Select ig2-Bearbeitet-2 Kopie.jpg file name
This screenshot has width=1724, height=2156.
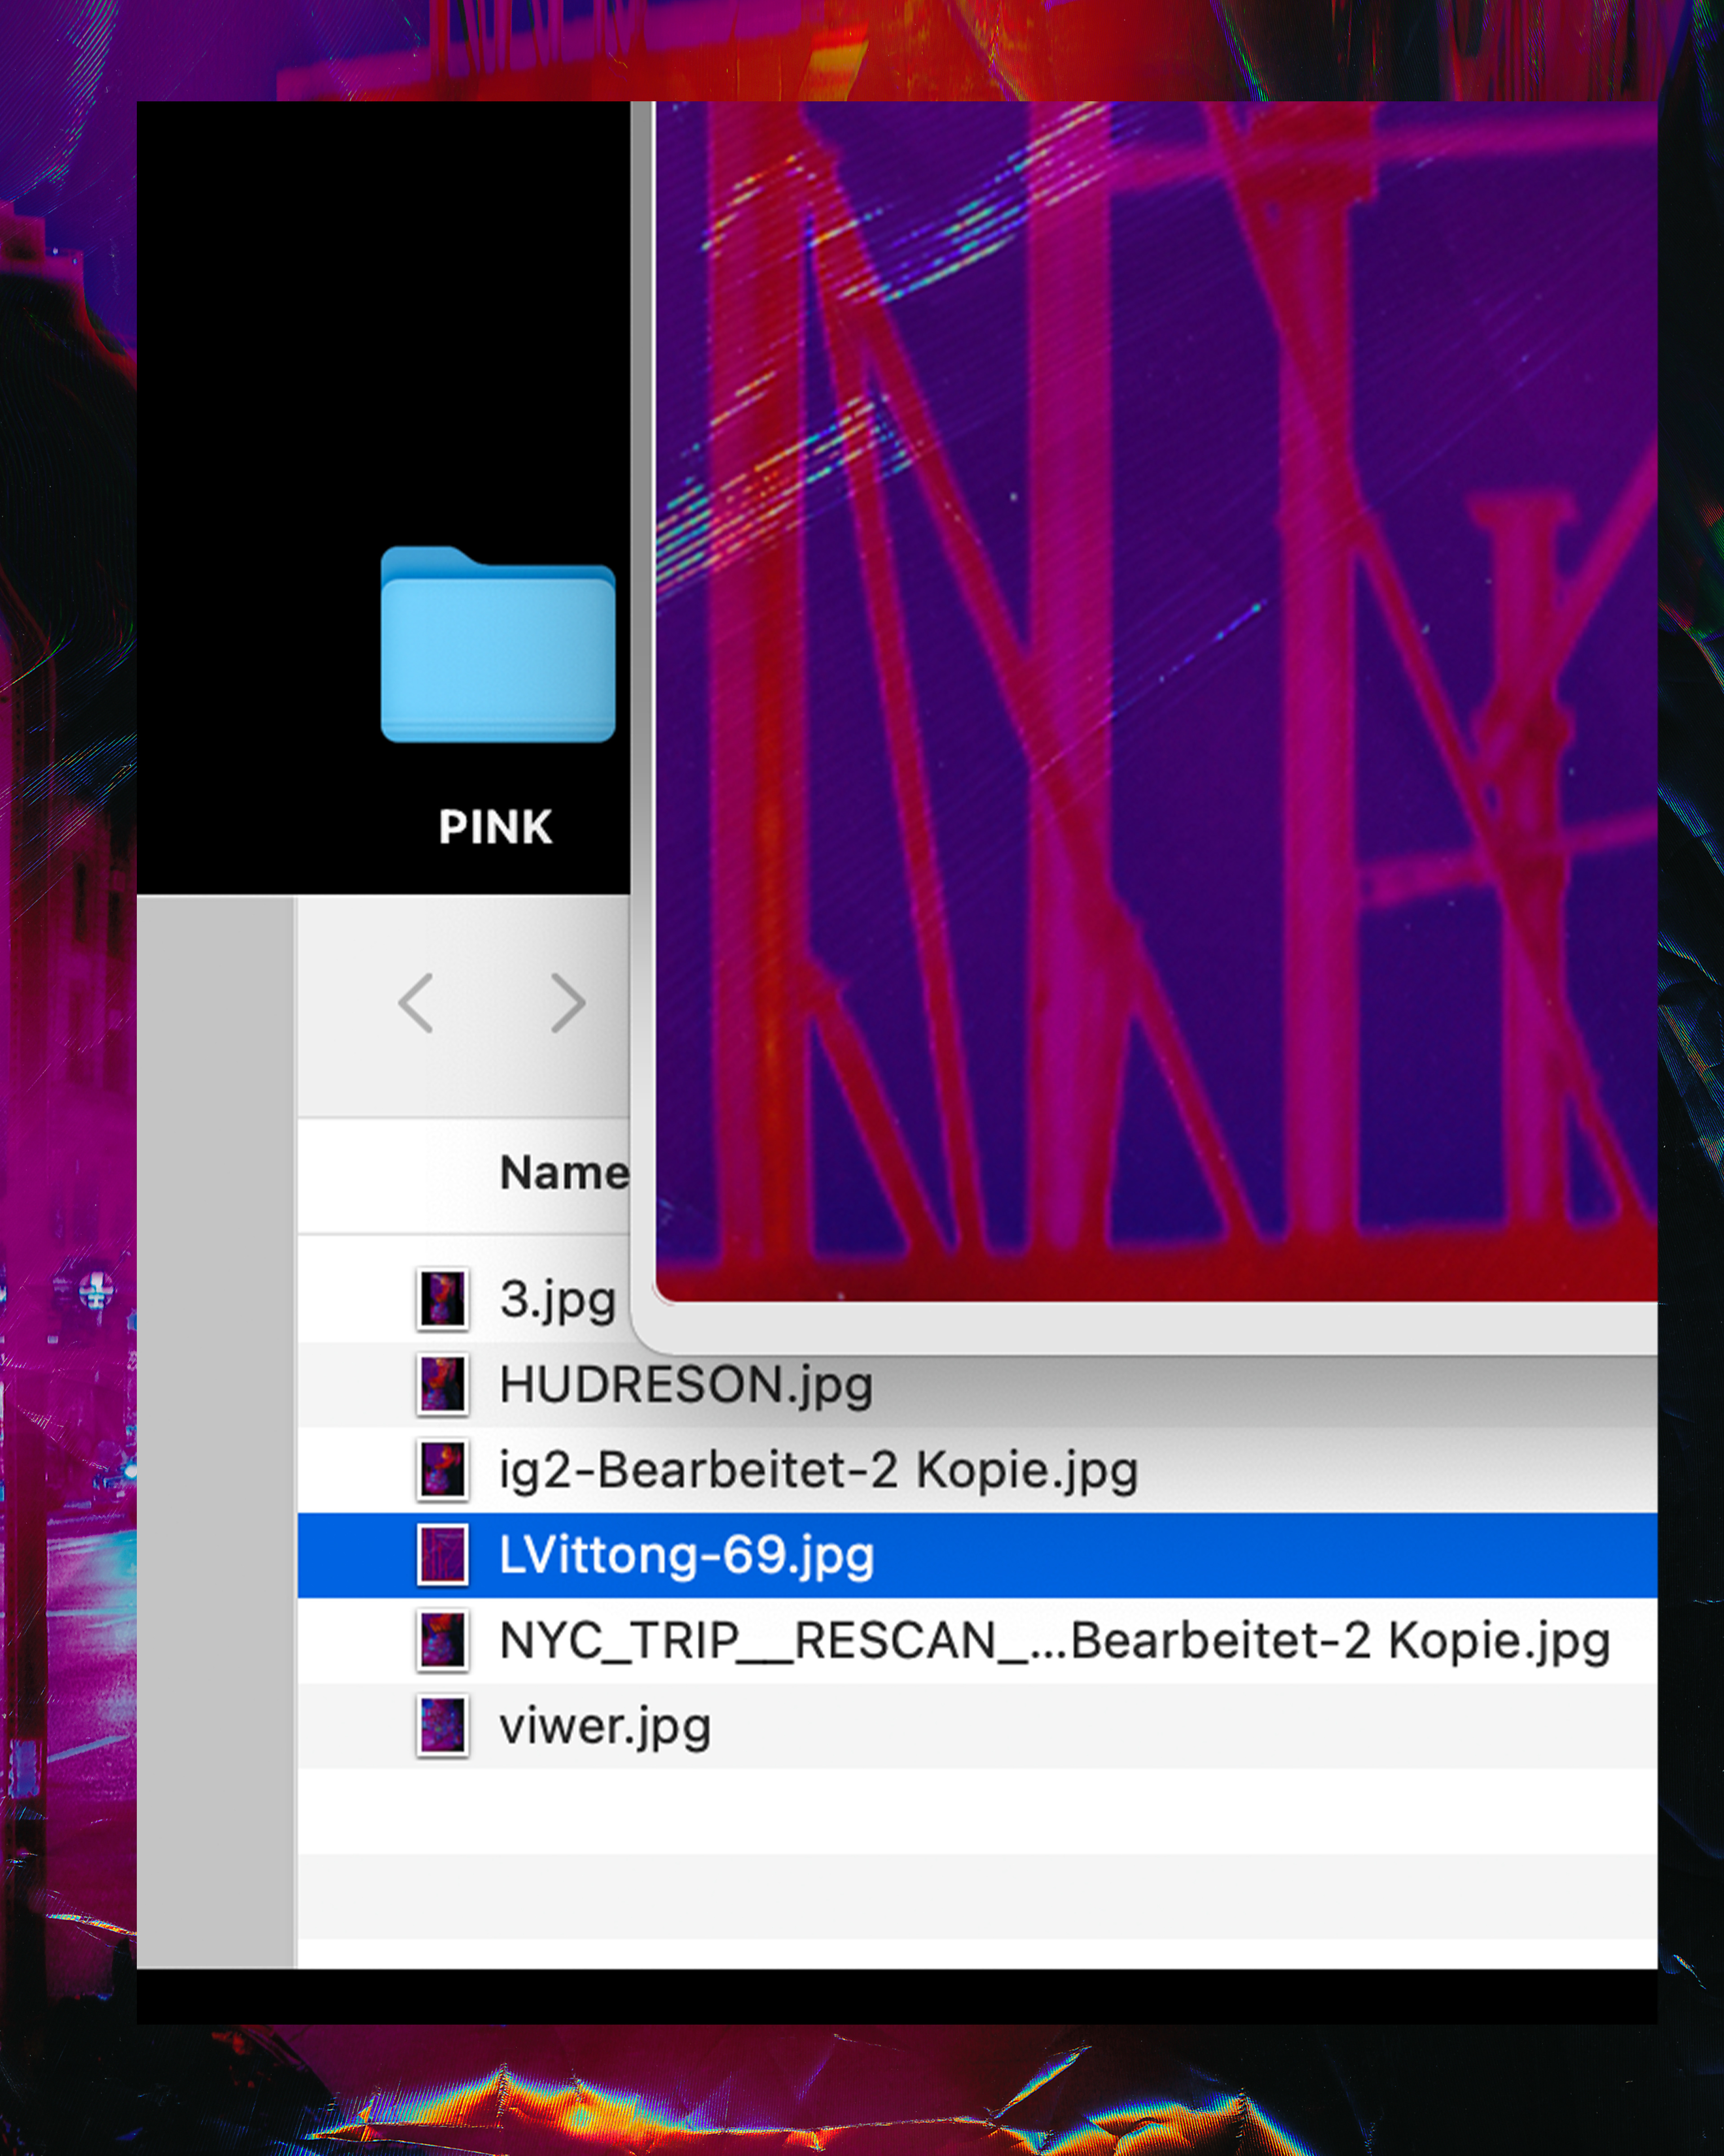818,1470
